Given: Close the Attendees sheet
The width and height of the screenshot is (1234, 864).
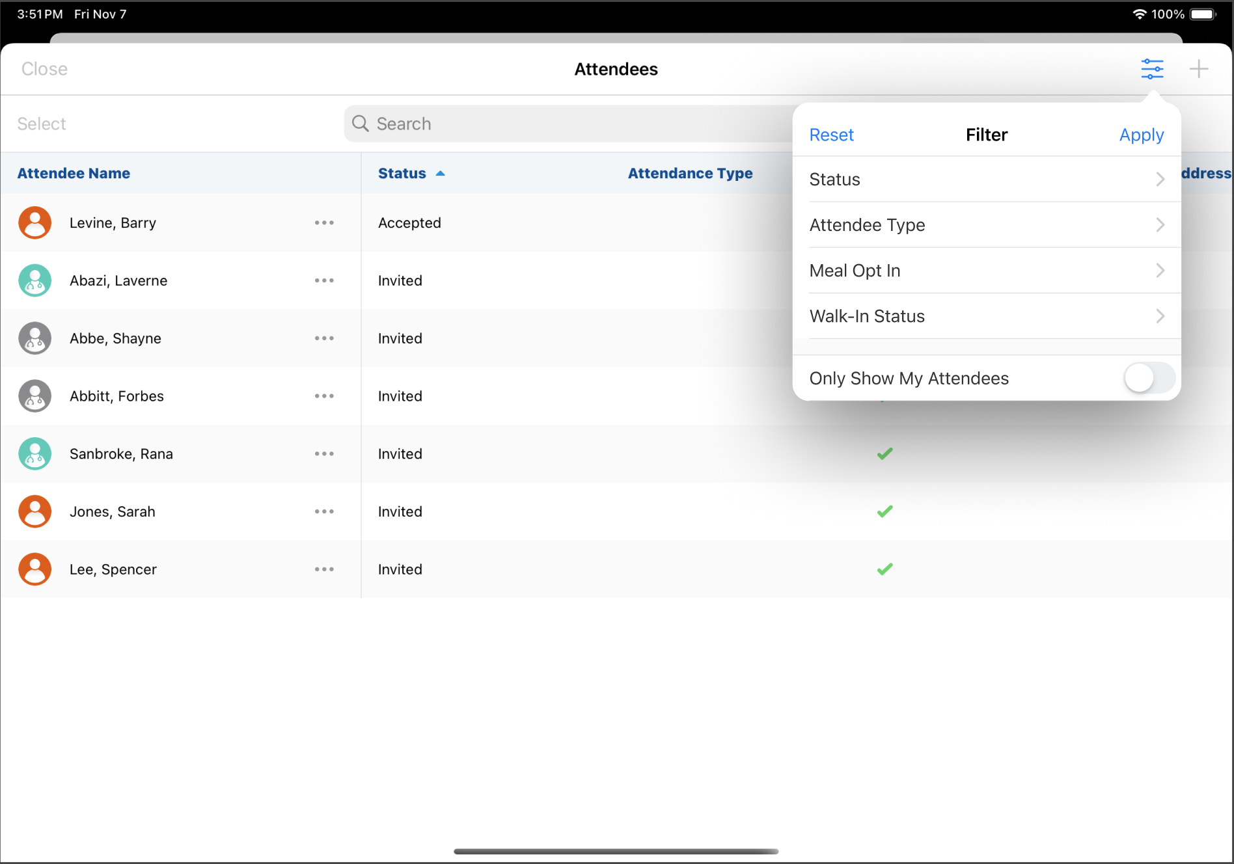Looking at the screenshot, I should pos(44,69).
